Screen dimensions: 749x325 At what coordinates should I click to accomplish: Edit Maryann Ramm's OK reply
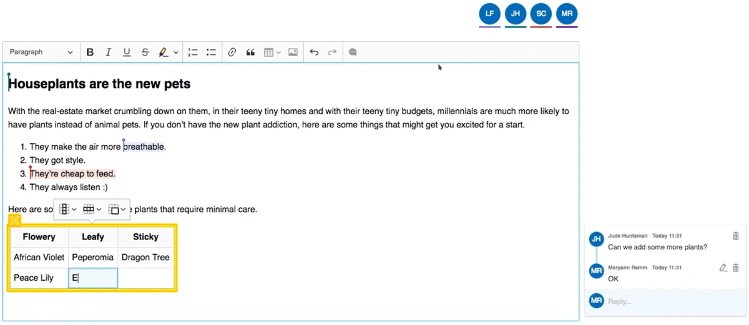723,268
